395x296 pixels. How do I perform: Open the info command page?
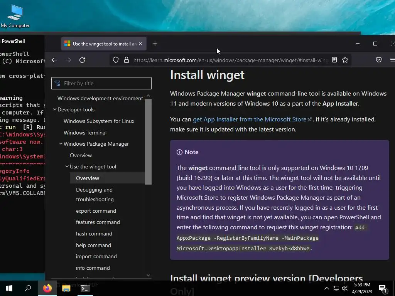coord(93,268)
